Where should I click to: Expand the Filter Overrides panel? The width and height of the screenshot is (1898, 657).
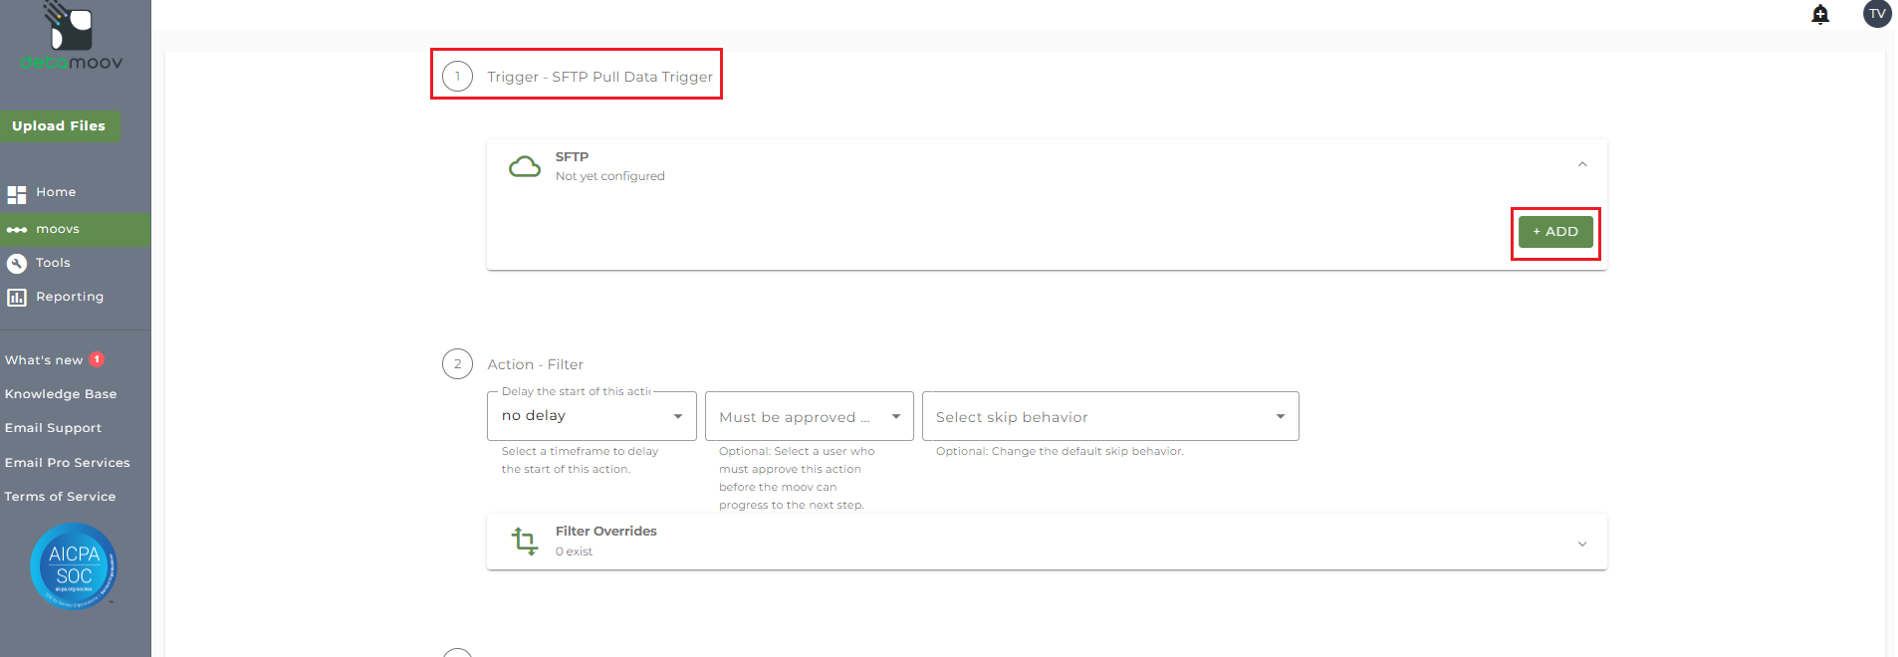coord(1582,544)
